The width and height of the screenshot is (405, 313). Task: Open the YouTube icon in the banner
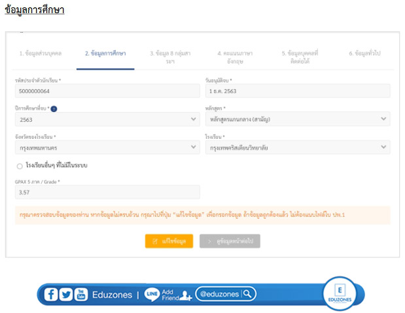[x=81, y=295]
